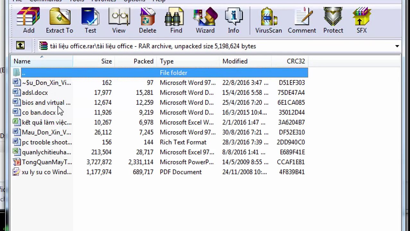Click CRC32 value D51EF303
The width and height of the screenshot is (410, 231).
[x=292, y=83]
